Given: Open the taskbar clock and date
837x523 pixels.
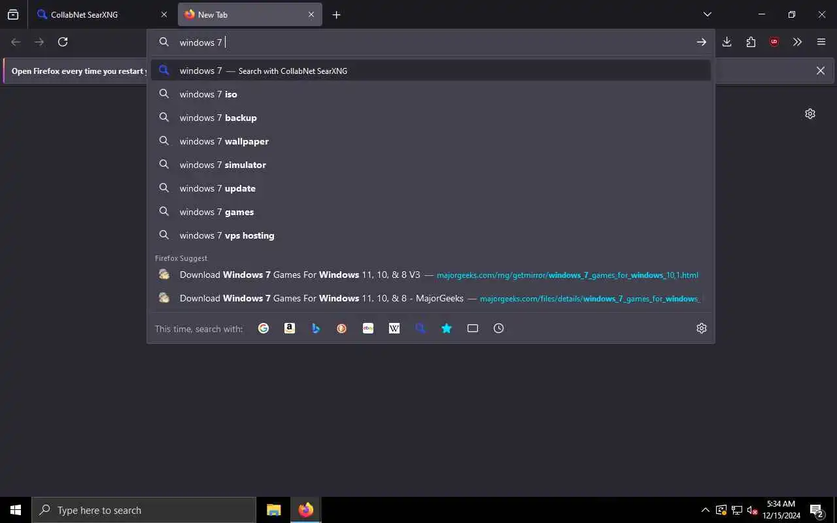Looking at the screenshot, I should 781,510.
